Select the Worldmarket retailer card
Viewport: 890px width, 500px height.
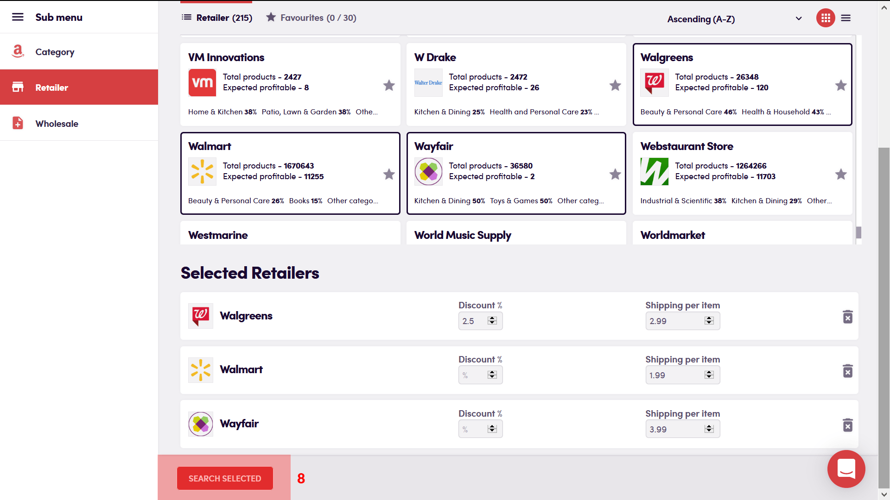[x=742, y=233]
